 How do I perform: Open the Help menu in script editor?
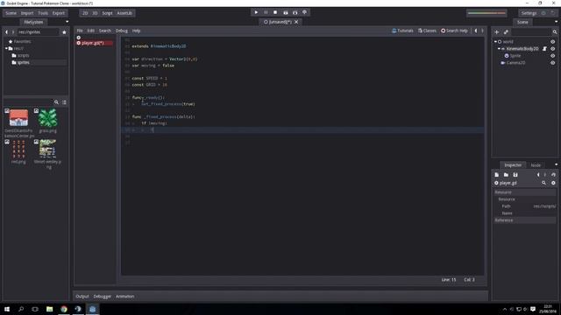point(137,31)
